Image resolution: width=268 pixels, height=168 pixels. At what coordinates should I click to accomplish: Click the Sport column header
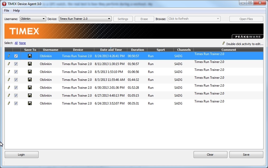tap(161, 50)
